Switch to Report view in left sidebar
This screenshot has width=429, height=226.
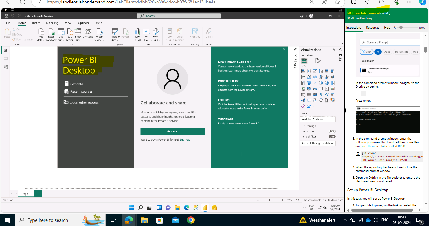click(5, 50)
